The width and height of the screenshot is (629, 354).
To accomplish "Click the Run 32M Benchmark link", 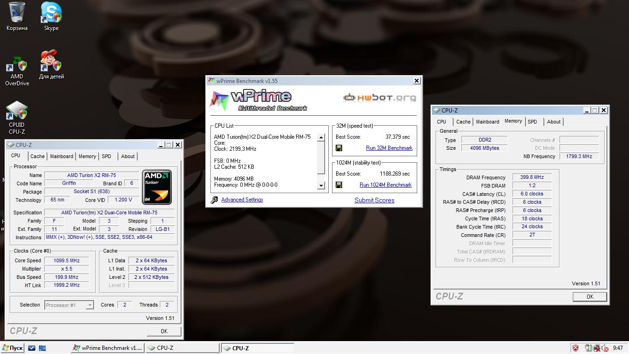I will (389, 148).
